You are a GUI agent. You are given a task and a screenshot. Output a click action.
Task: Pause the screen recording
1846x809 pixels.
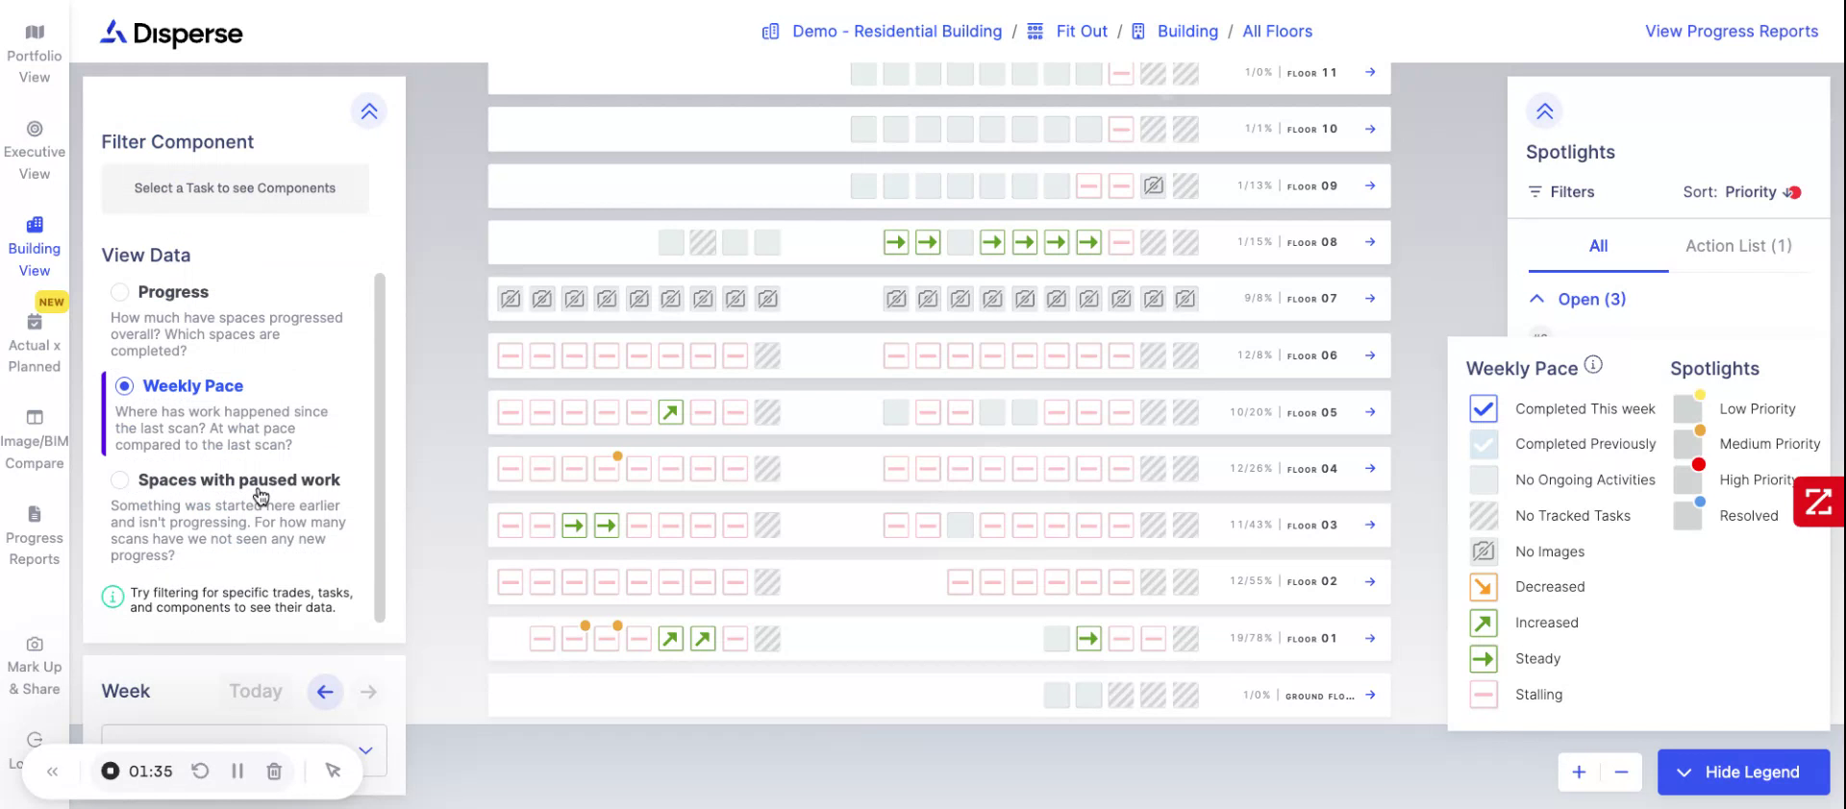[x=237, y=771]
